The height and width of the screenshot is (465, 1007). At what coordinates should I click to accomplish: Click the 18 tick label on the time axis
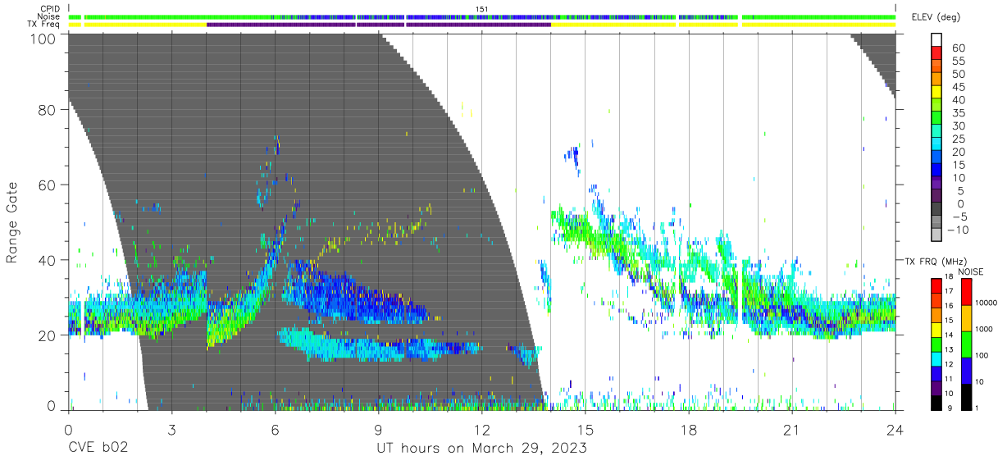pyautogui.click(x=689, y=429)
